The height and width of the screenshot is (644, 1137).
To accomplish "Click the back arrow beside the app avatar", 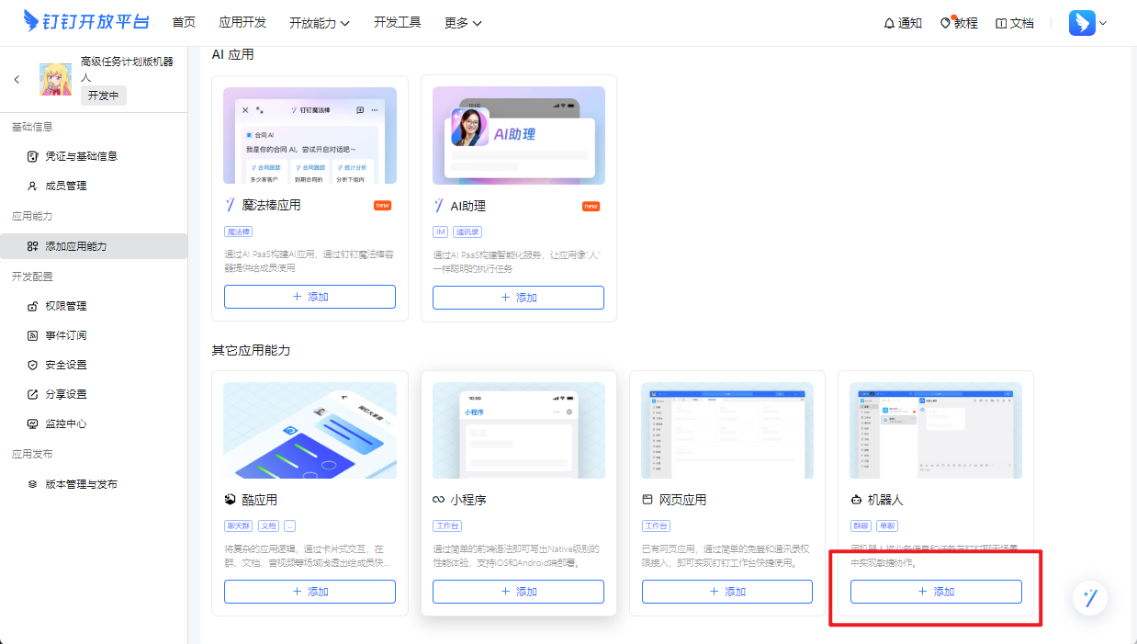I will pyautogui.click(x=17, y=80).
